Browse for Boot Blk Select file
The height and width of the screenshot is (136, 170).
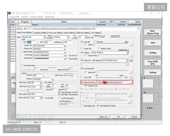click(131, 44)
